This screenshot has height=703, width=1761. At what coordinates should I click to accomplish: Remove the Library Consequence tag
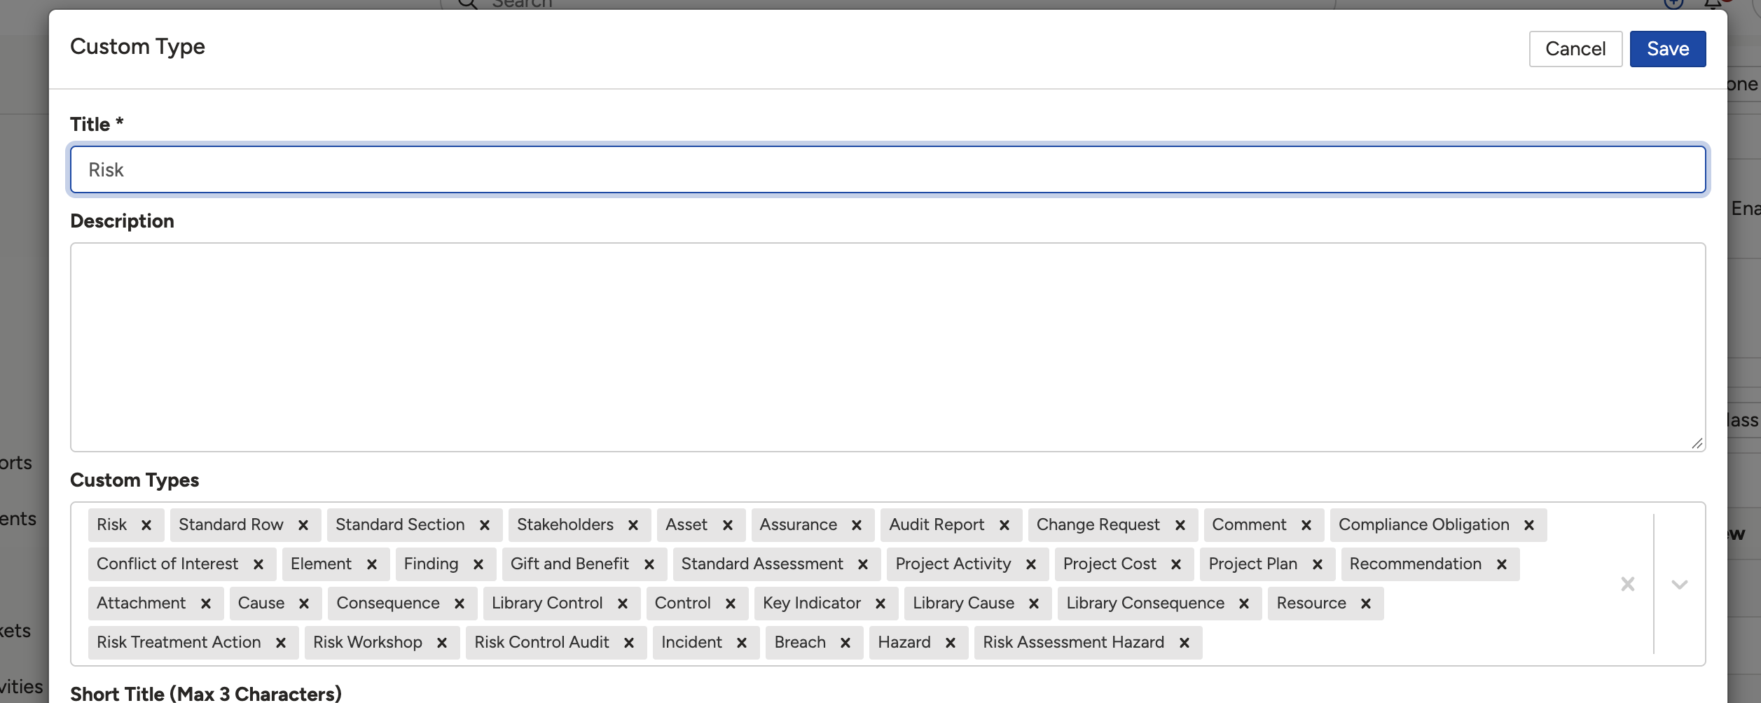pos(1244,604)
